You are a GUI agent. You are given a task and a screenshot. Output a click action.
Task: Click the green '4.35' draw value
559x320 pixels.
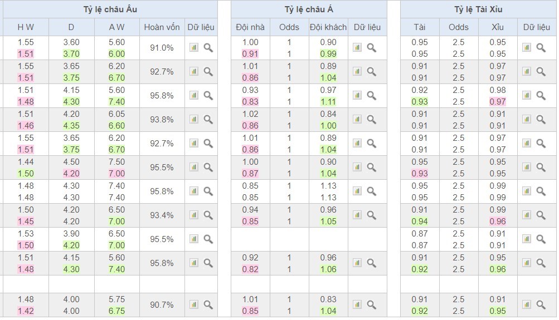click(71, 126)
